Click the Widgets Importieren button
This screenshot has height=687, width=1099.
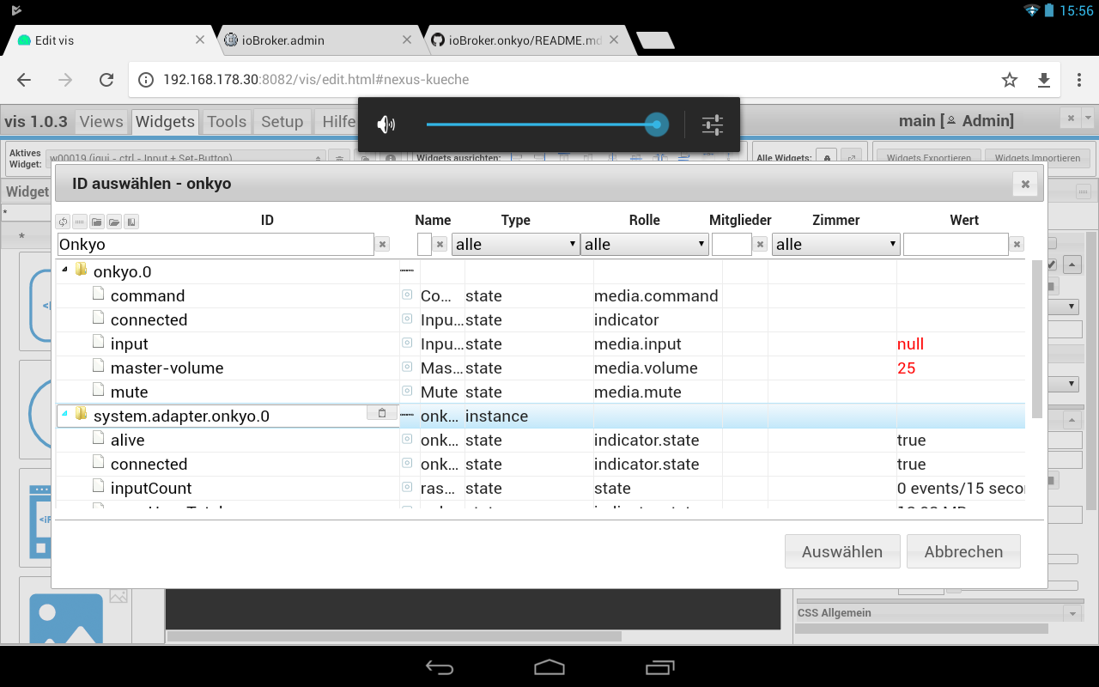click(1037, 158)
